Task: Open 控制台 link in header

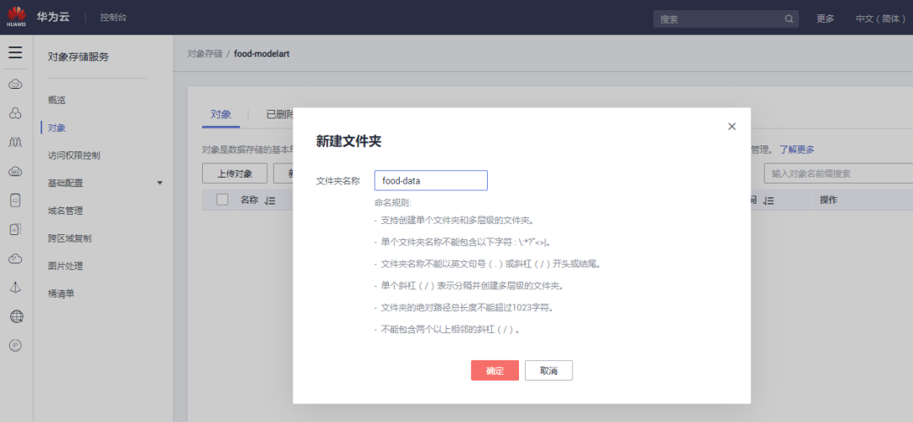Action: [x=113, y=18]
